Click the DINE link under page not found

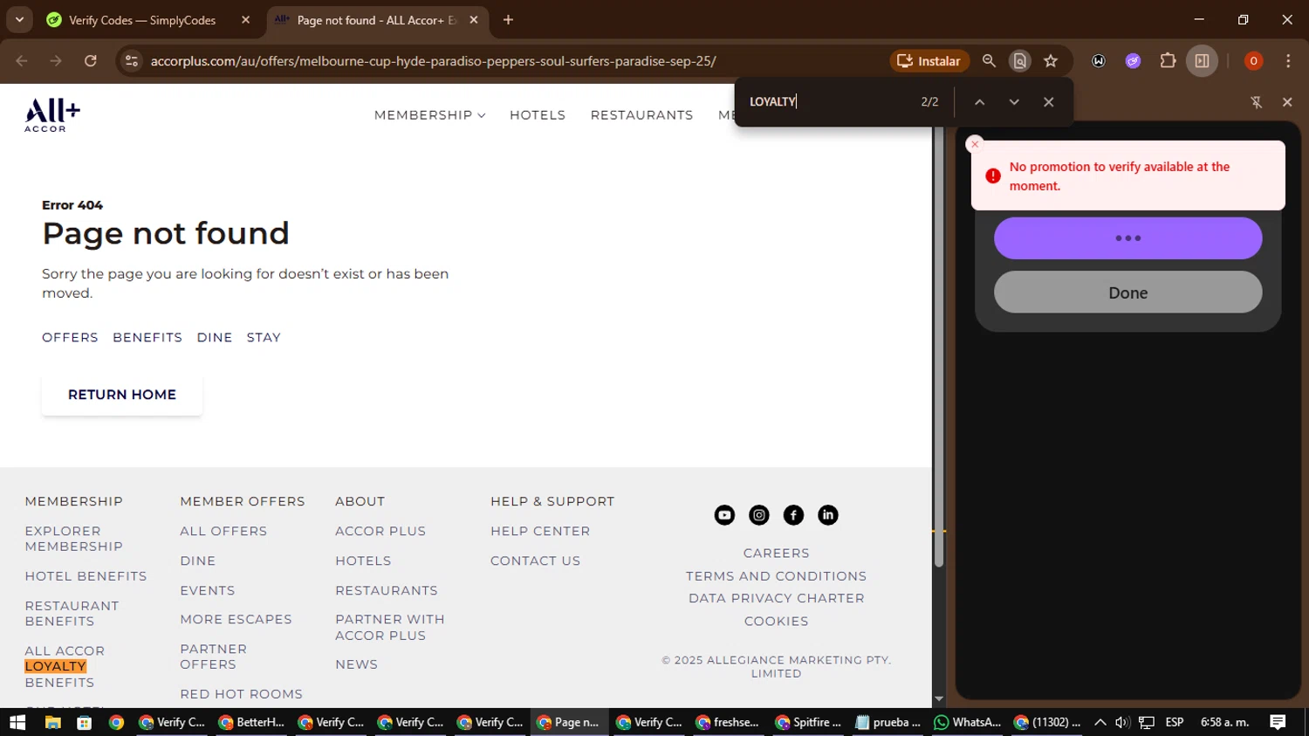[215, 338]
